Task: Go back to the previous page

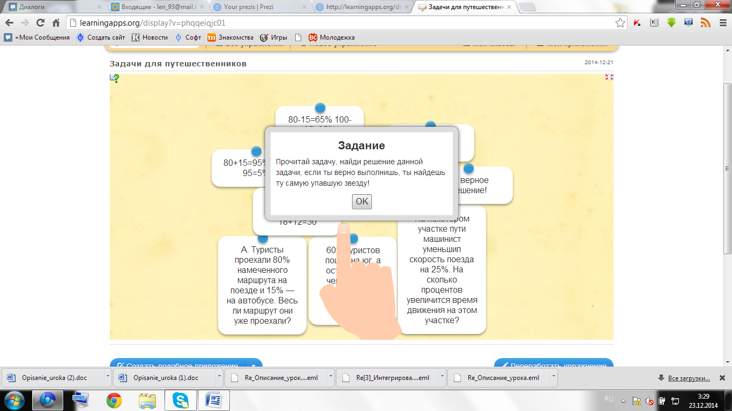Action: coord(9,23)
